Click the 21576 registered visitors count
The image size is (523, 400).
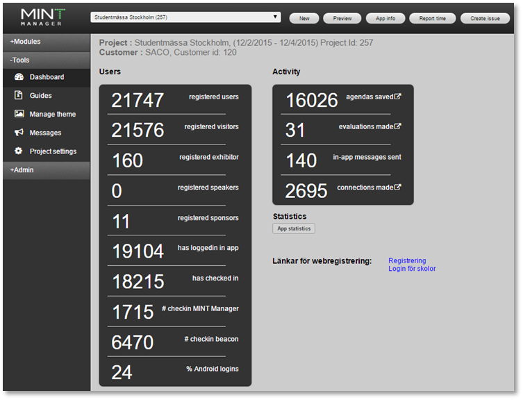pos(138,130)
